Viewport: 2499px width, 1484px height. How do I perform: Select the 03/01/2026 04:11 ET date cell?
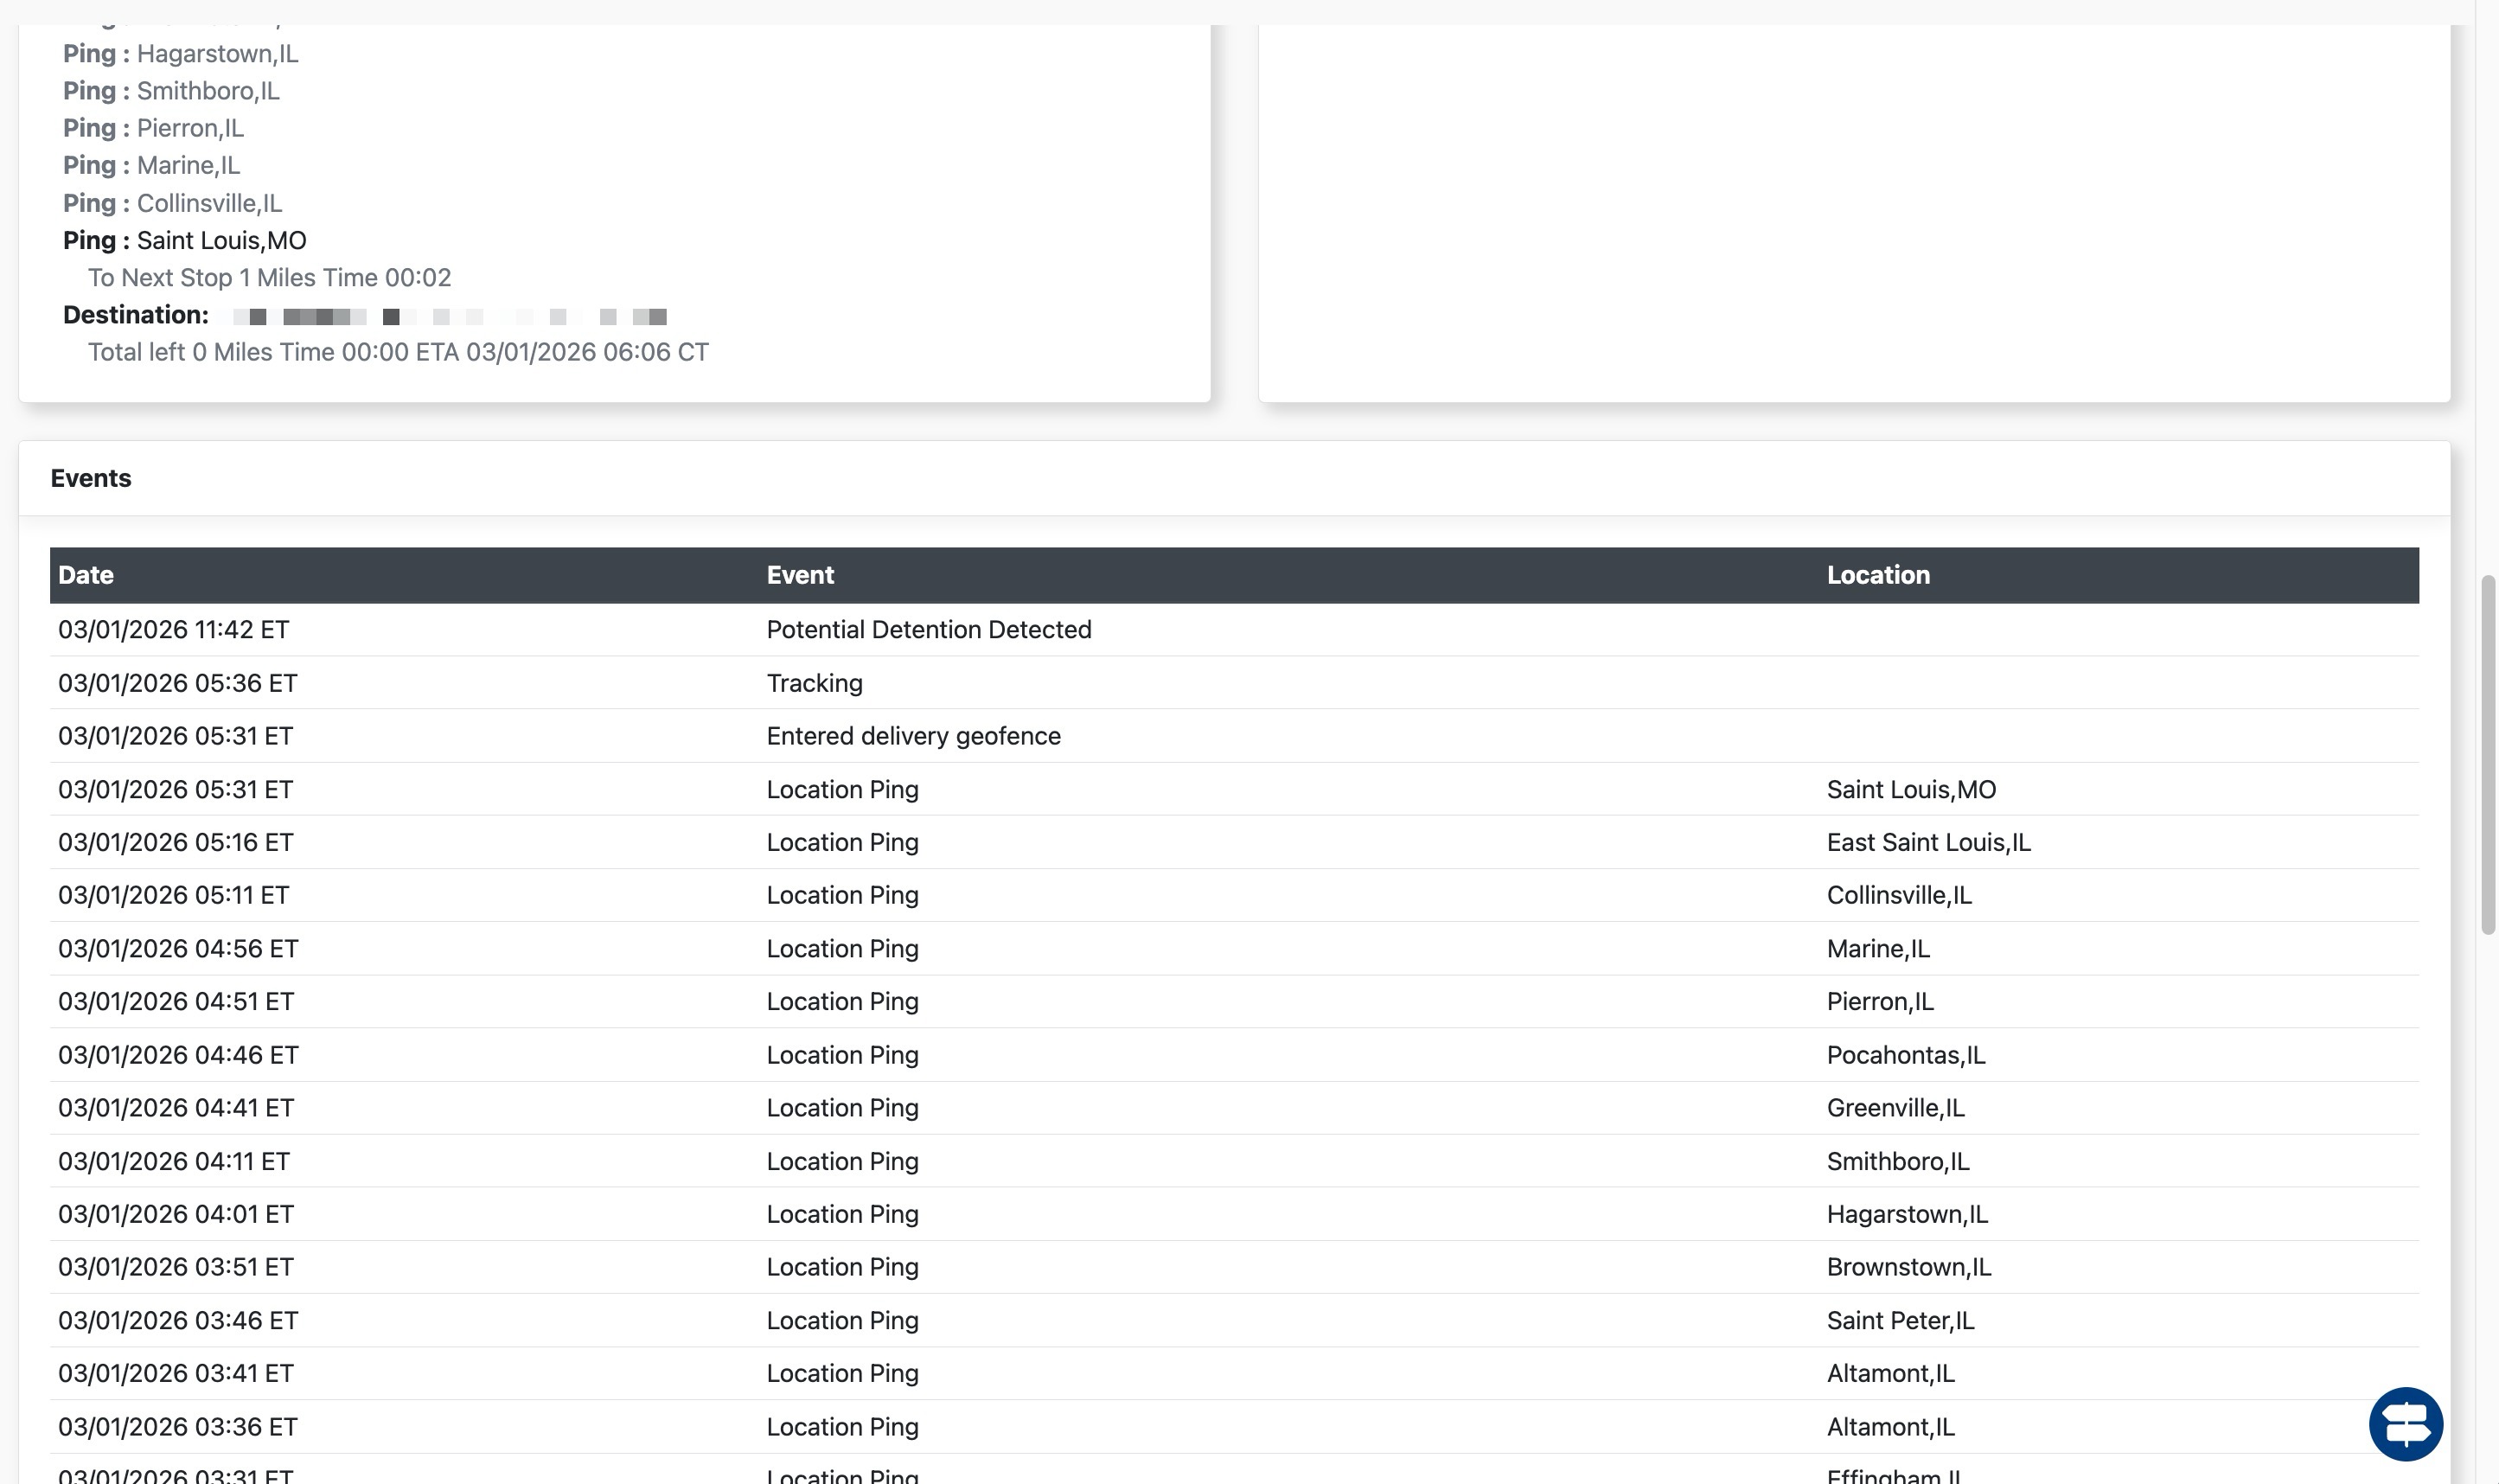tap(173, 1161)
